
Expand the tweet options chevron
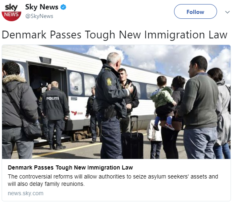(x=227, y=12)
